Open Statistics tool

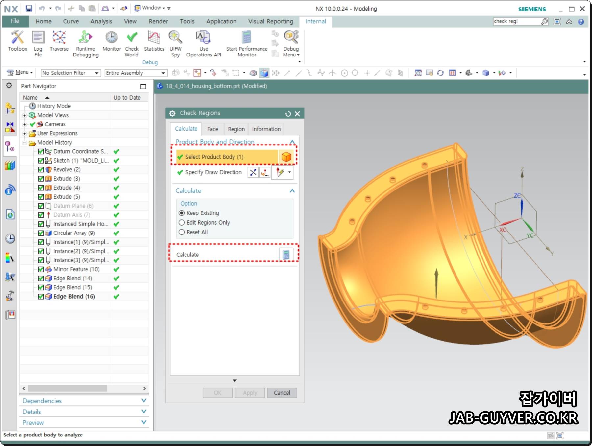(x=154, y=41)
